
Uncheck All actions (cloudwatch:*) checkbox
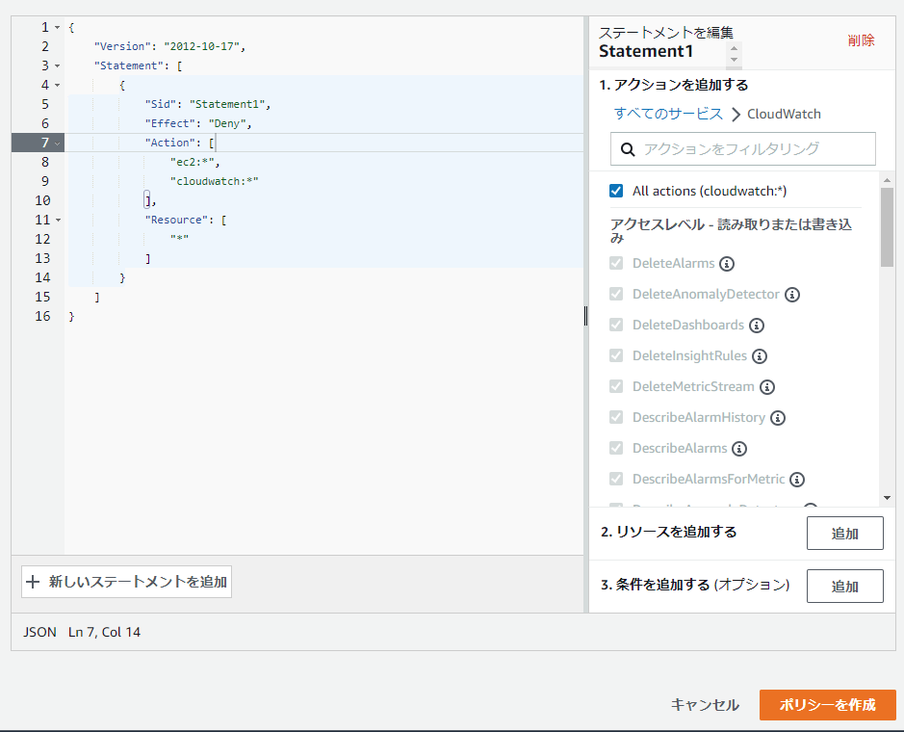[616, 191]
